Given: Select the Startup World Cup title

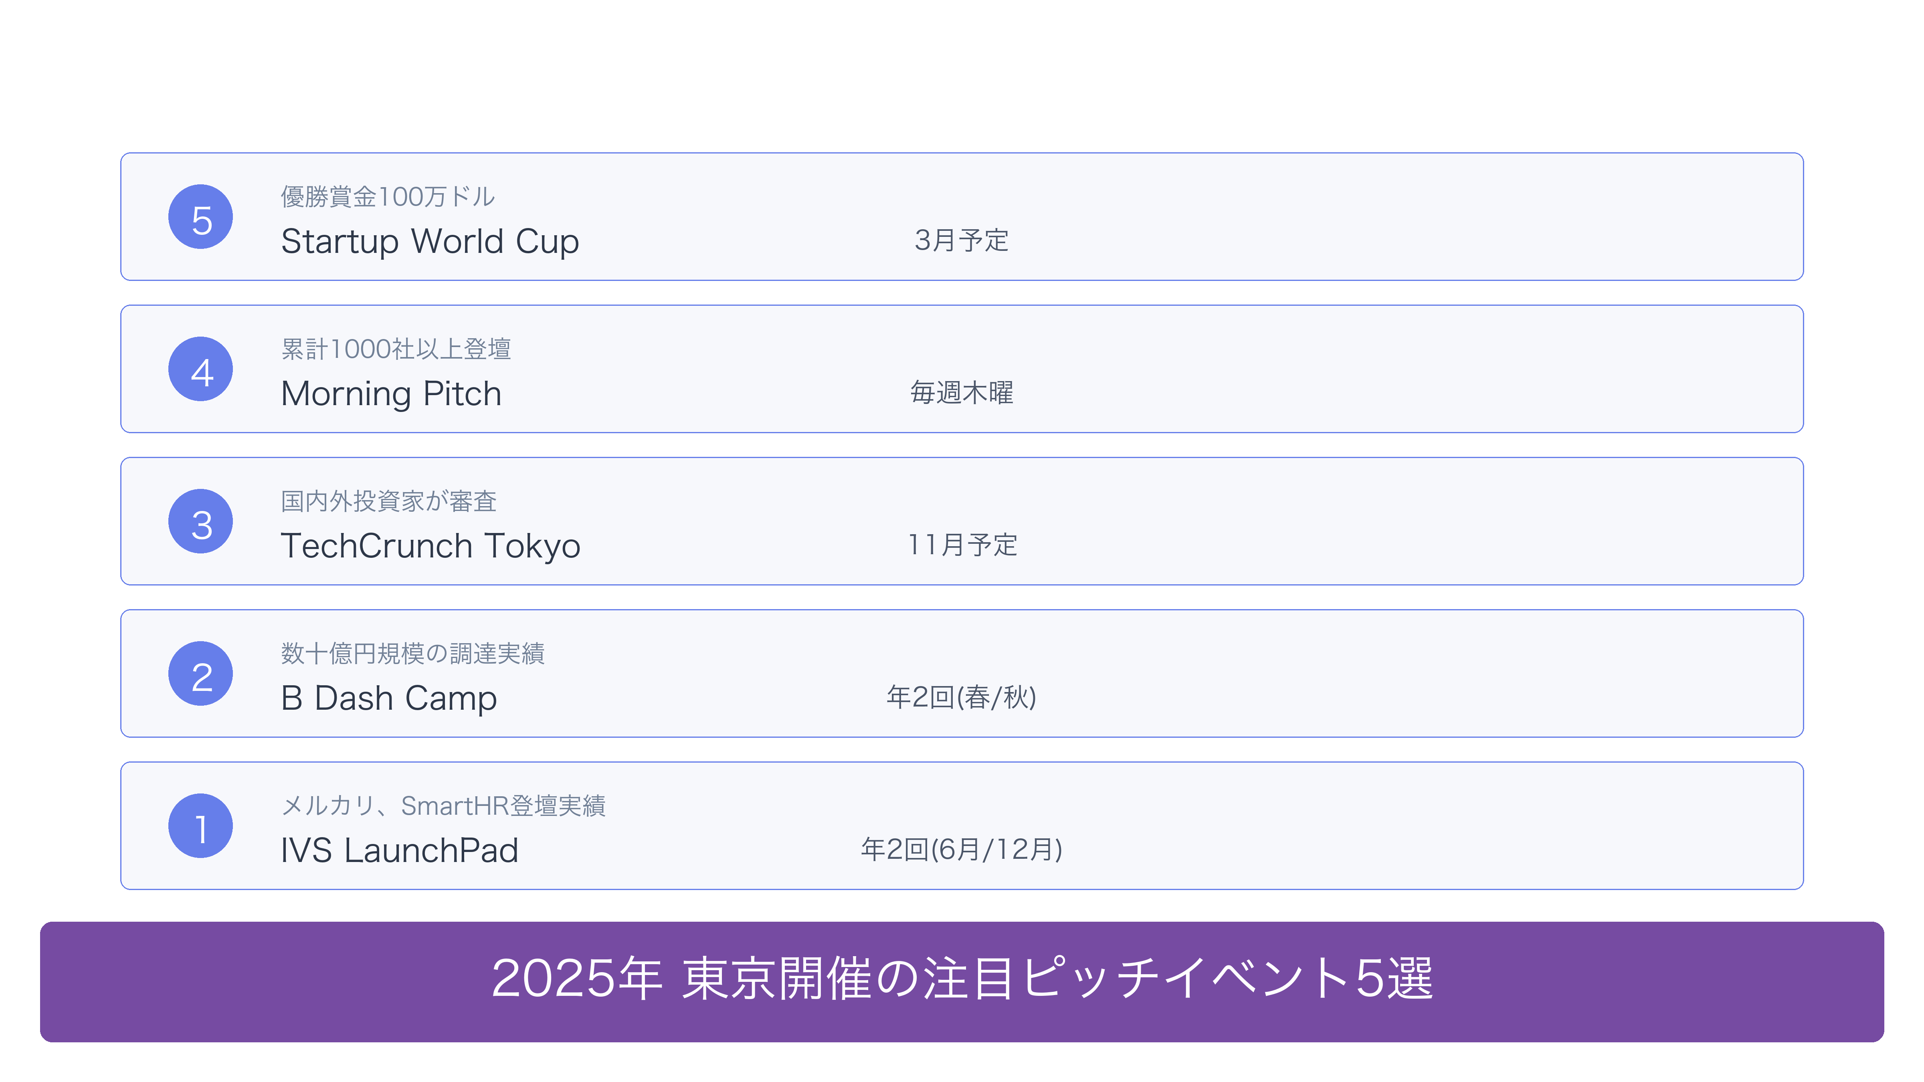Looking at the screenshot, I should [x=429, y=242].
